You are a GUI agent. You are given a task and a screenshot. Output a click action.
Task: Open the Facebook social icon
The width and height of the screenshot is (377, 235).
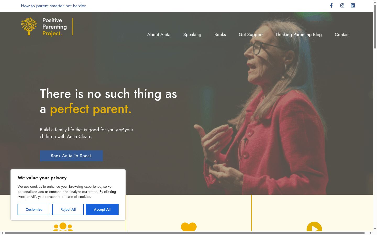(x=331, y=5)
